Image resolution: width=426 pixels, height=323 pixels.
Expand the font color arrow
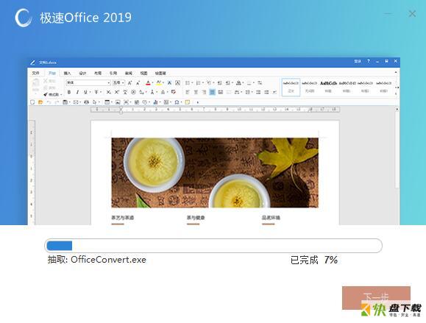pos(152,83)
